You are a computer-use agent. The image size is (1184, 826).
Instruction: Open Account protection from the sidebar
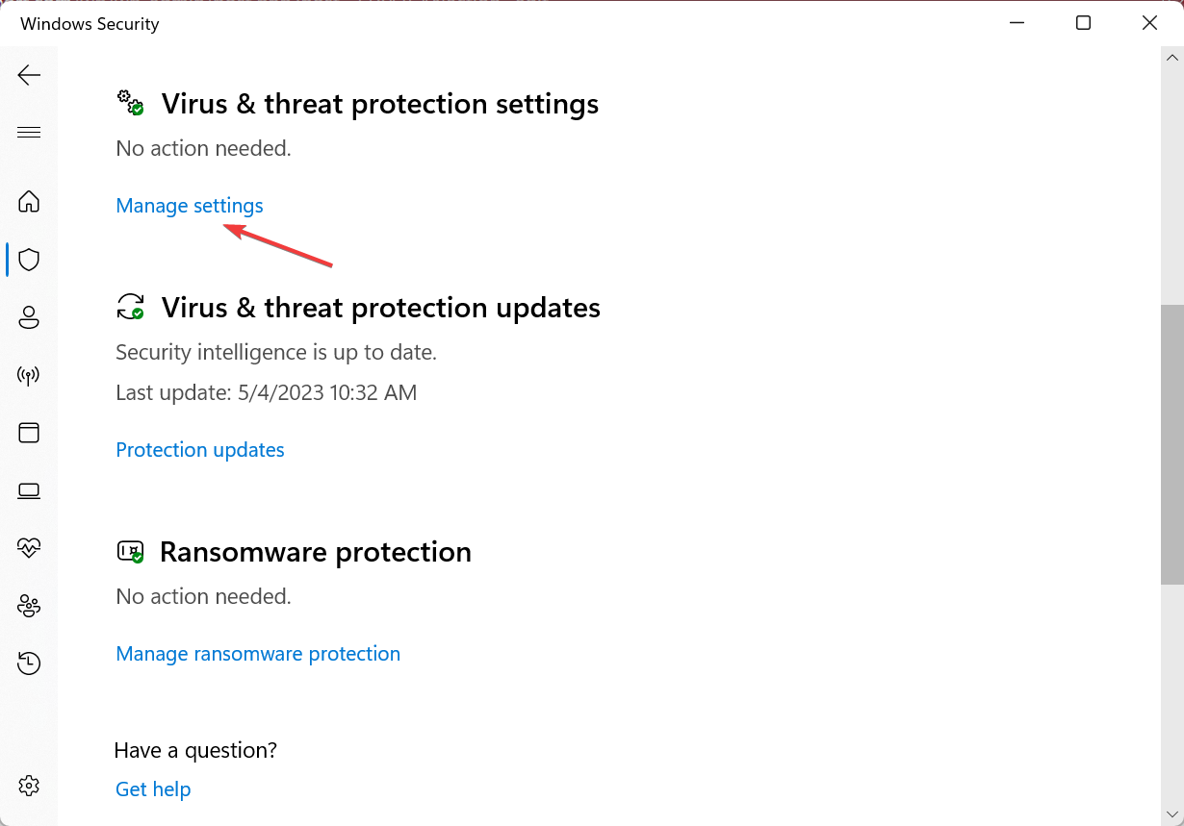[29, 317]
